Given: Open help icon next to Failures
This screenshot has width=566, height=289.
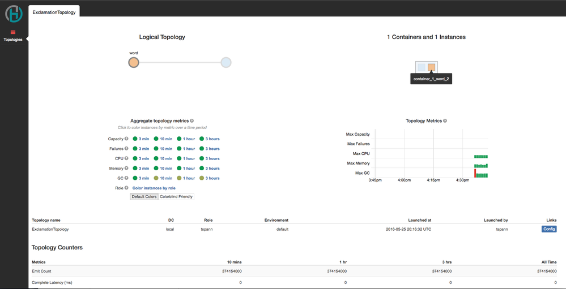Looking at the screenshot, I should click(127, 149).
